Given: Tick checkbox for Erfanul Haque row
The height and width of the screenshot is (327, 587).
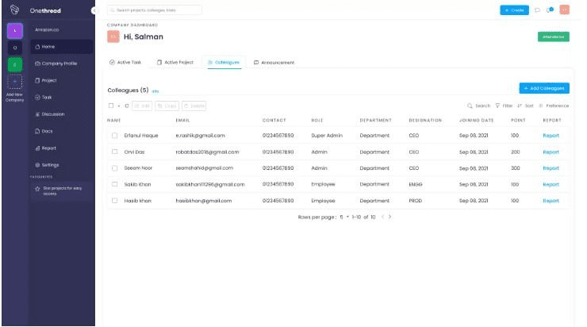Looking at the screenshot, I should 114,136.
